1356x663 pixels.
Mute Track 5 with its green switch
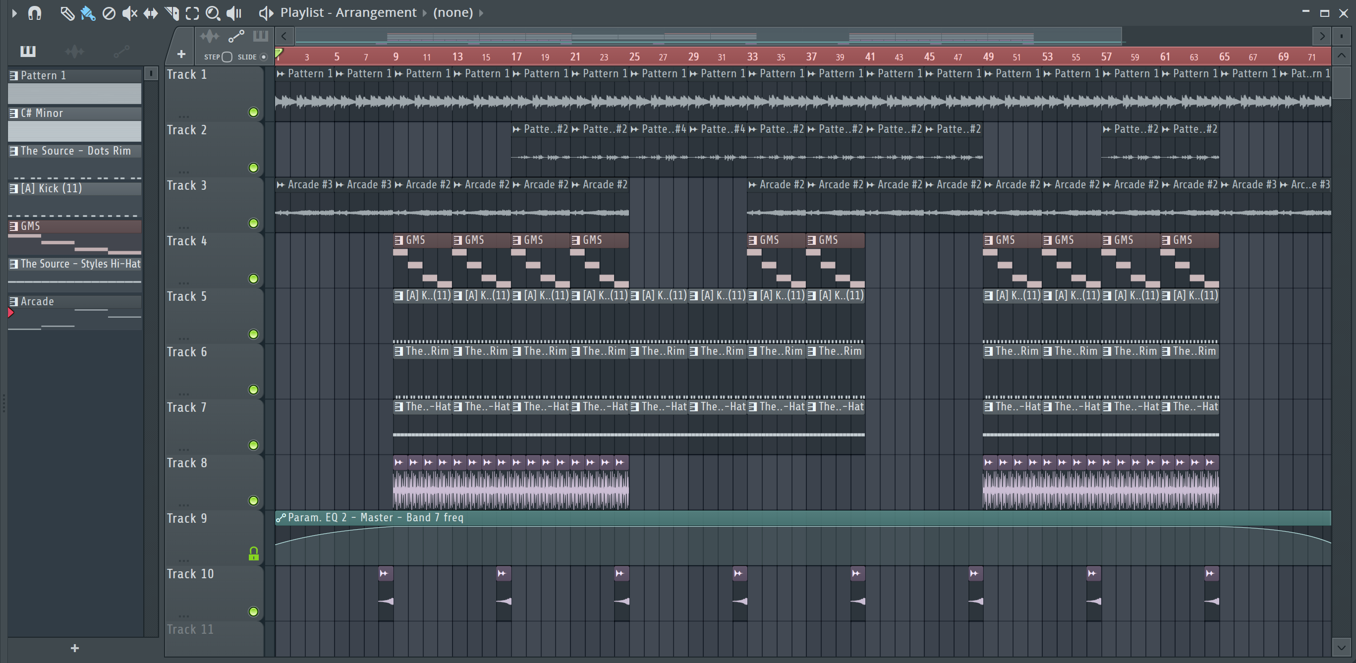253,334
